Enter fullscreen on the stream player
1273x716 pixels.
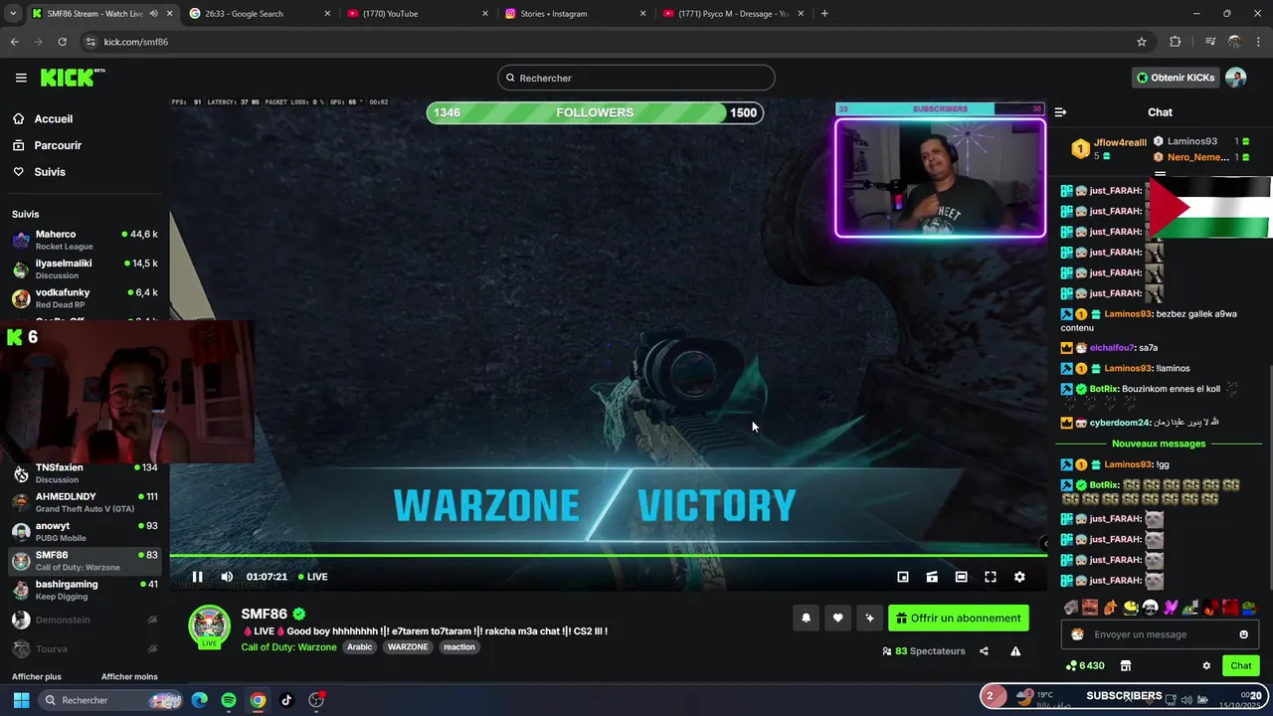[991, 577]
